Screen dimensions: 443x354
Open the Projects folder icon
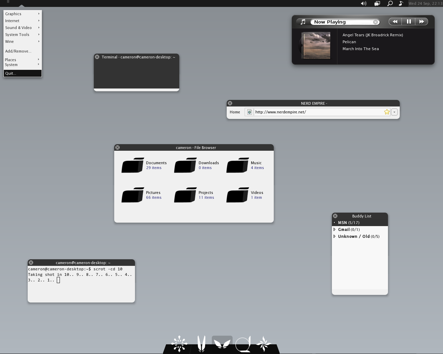(x=185, y=195)
